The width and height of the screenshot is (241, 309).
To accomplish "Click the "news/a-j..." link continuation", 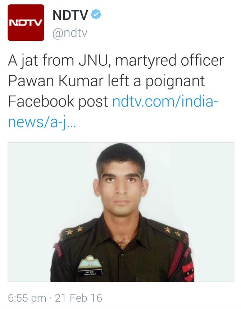I will tap(42, 122).
